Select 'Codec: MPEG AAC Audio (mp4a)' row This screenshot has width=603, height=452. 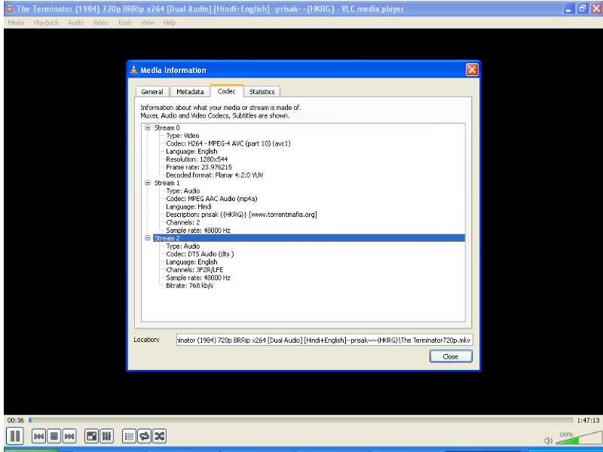tap(212, 199)
